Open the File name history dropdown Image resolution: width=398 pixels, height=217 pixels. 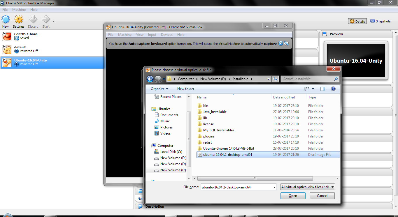274,187
